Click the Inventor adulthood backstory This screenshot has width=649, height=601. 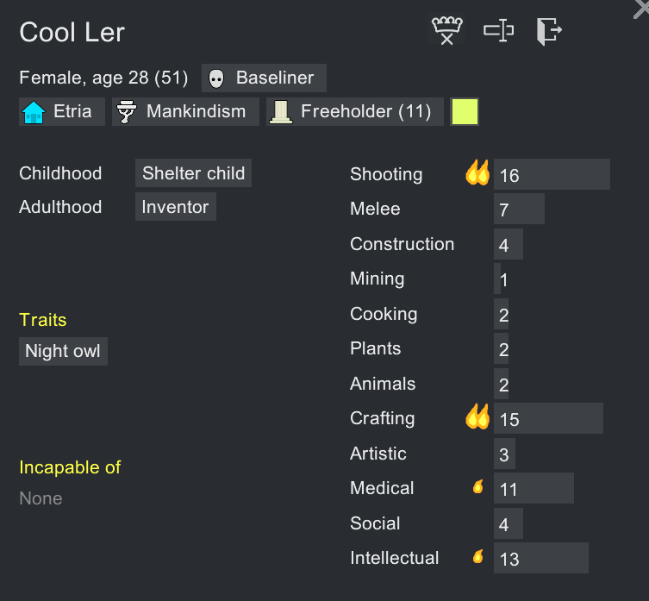pyautogui.click(x=175, y=207)
